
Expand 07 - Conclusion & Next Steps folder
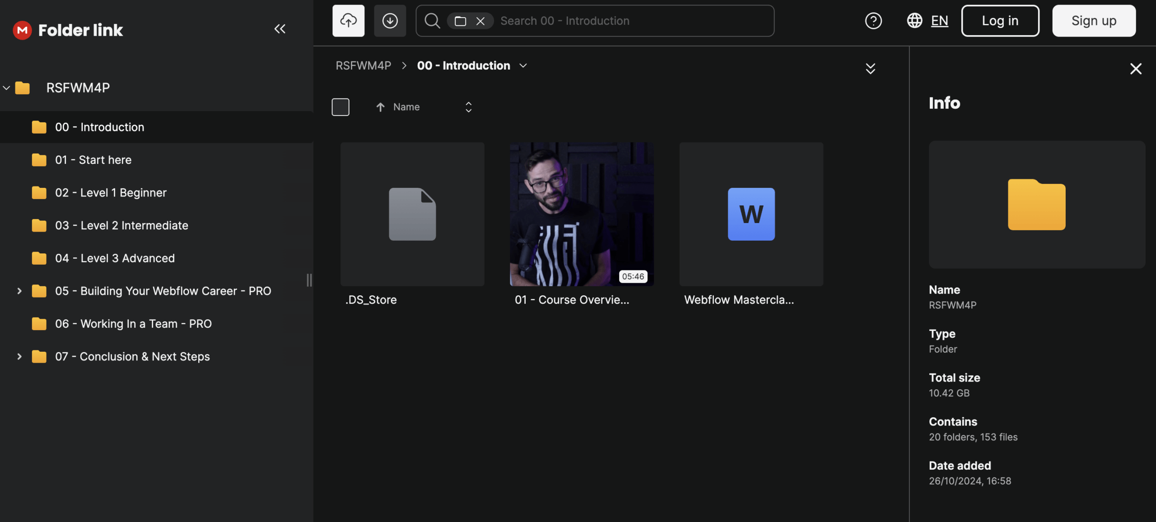[19, 357]
